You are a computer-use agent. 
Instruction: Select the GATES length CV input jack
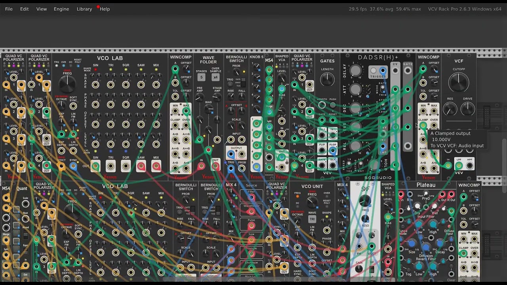(322, 105)
